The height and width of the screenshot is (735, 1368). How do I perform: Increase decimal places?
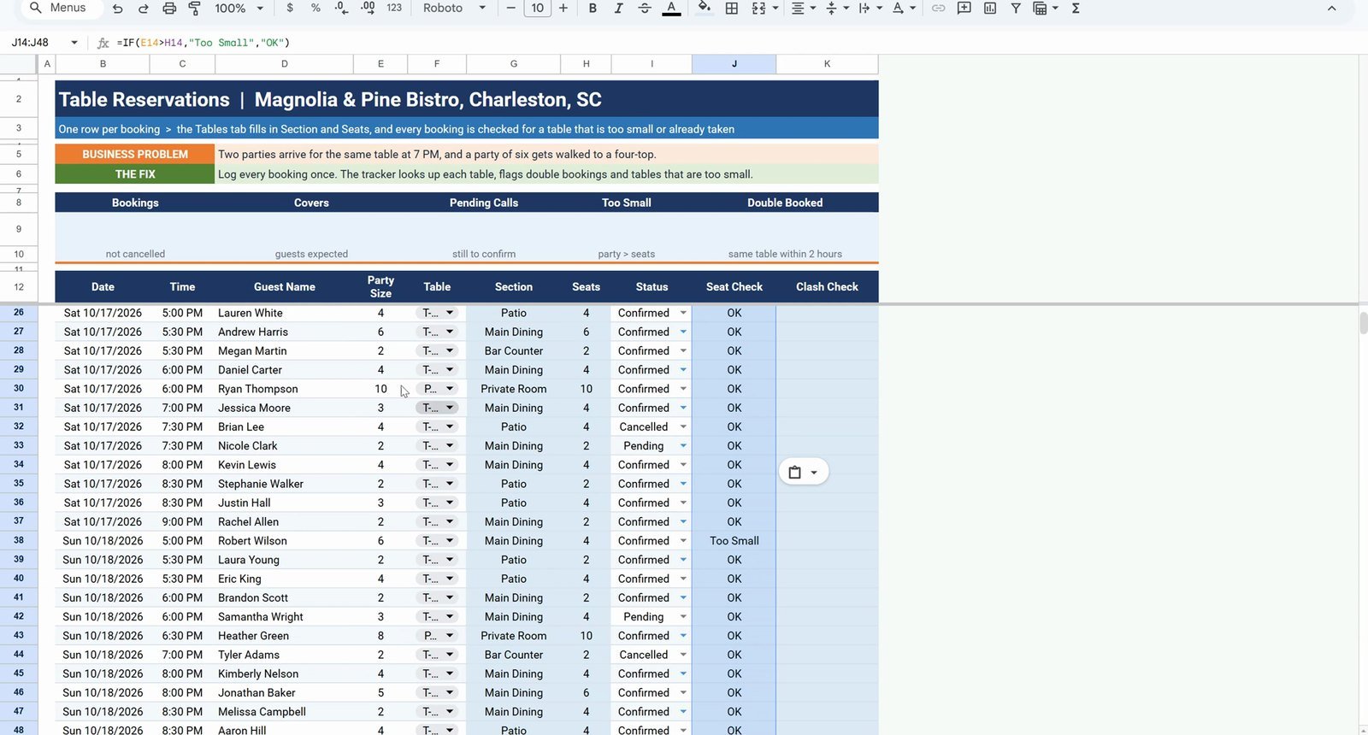point(368,8)
